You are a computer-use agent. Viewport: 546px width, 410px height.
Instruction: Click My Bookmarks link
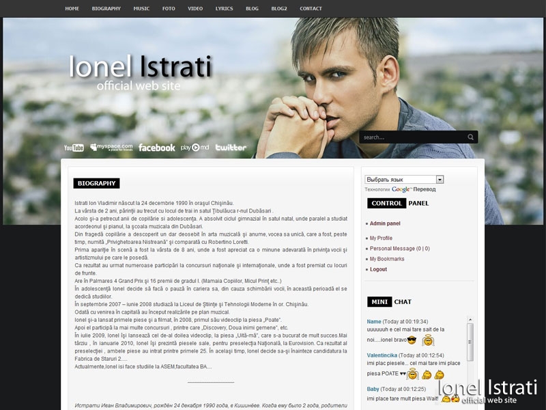click(x=387, y=259)
